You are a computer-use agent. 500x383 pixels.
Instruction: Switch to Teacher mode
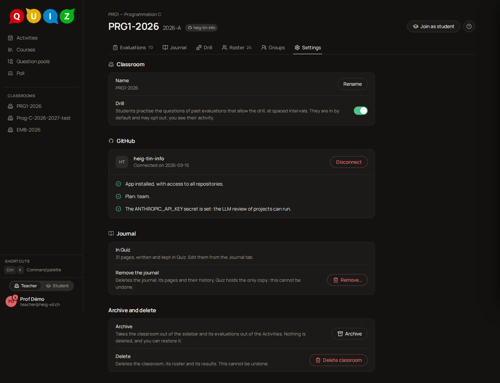click(26, 286)
